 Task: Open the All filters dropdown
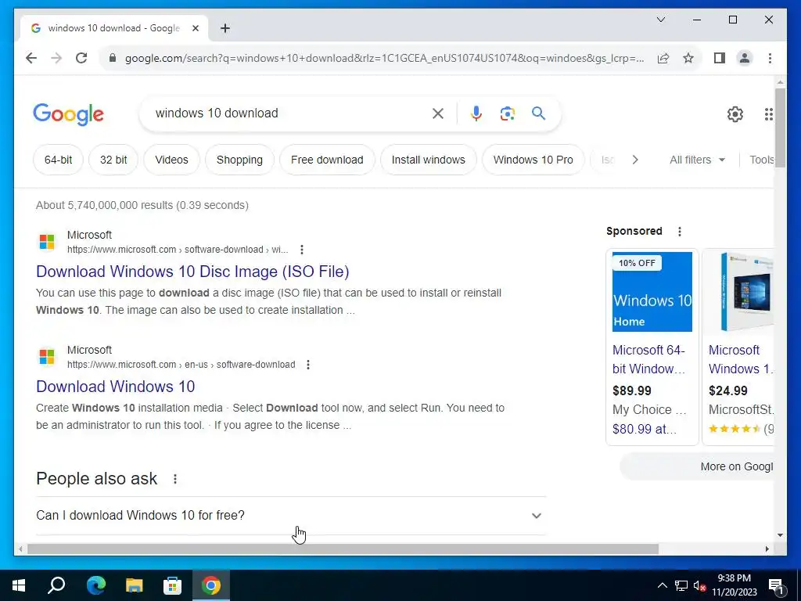[x=697, y=160]
